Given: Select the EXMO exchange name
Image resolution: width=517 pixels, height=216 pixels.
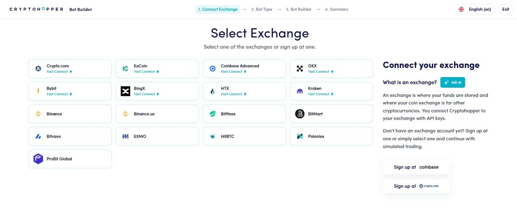Looking at the screenshot, I should [x=140, y=136].
